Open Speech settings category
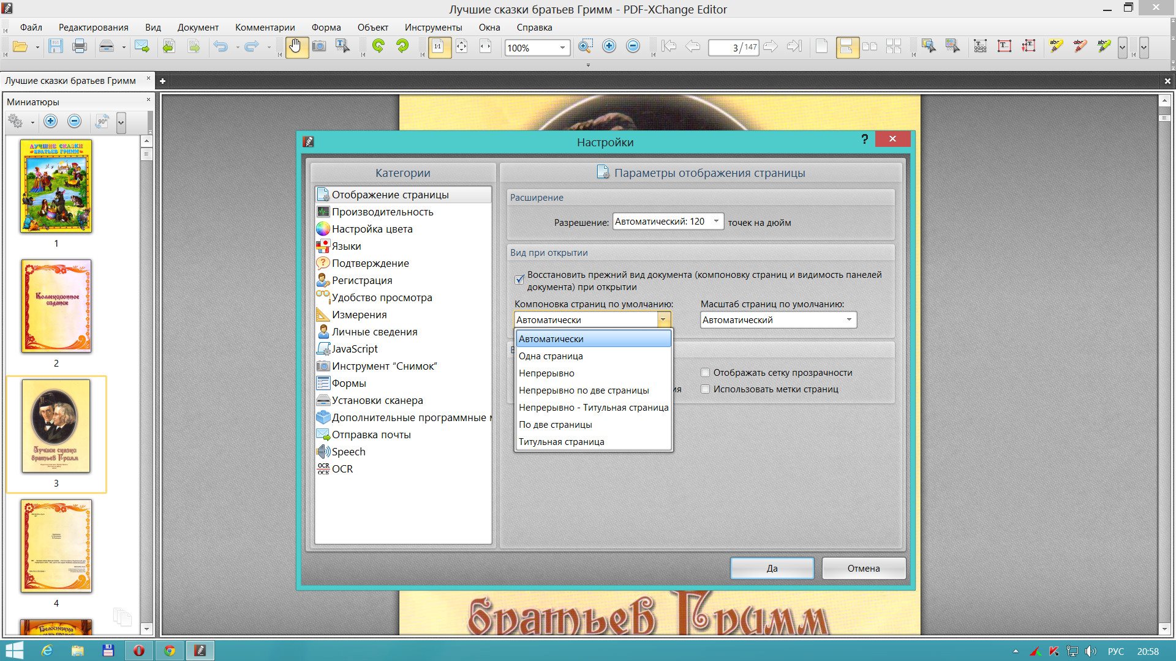 coord(403,452)
